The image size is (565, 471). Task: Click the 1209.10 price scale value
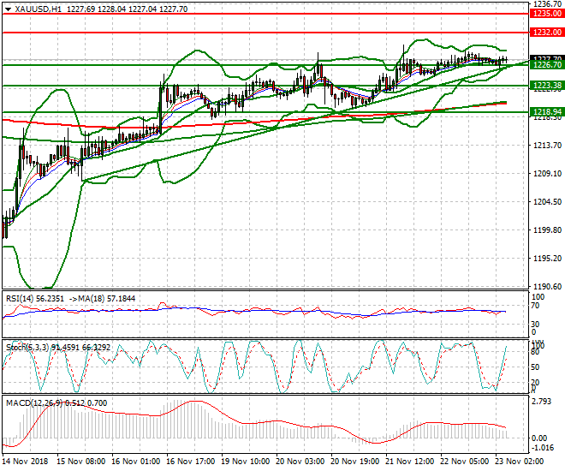(x=547, y=174)
